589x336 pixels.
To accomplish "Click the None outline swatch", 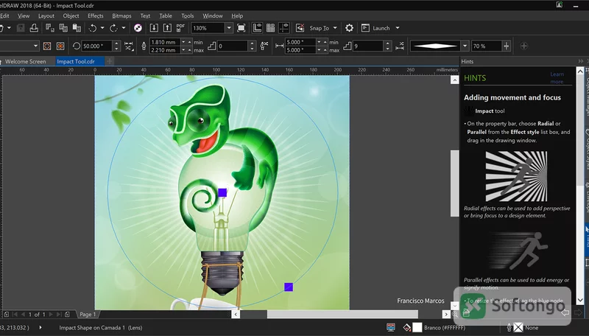I will pos(518,328).
